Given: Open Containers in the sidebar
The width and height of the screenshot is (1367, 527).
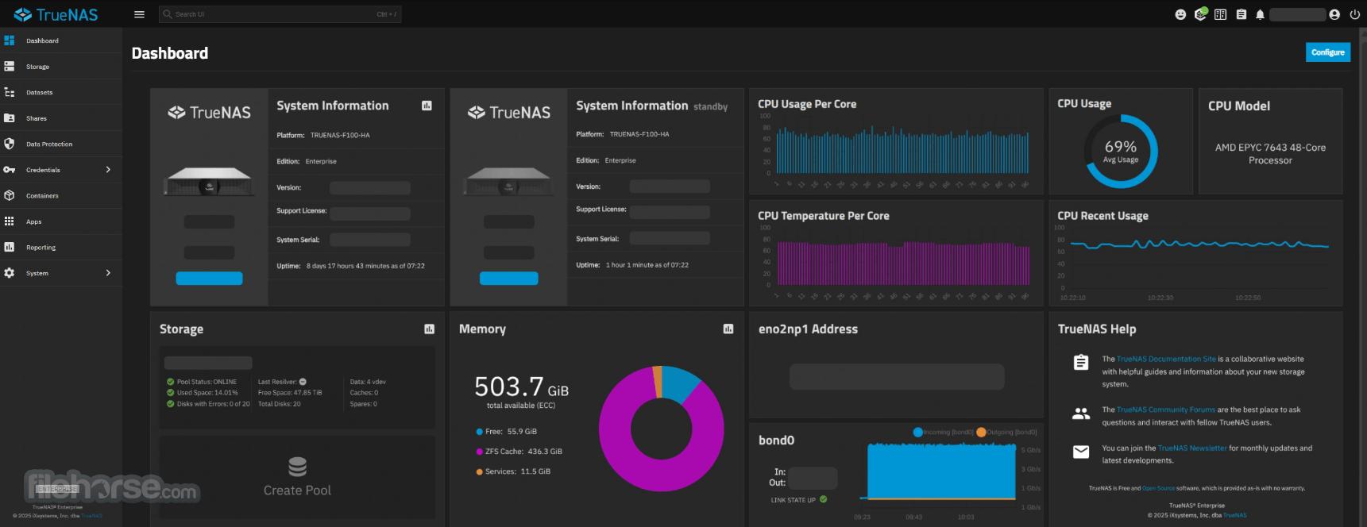Looking at the screenshot, I should click(61, 195).
